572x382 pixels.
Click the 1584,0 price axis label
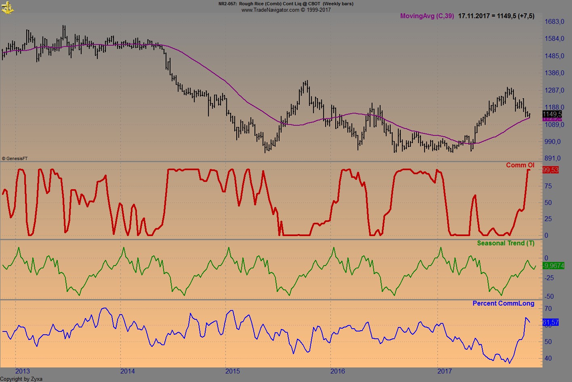pyautogui.click(x=554, y=39)
